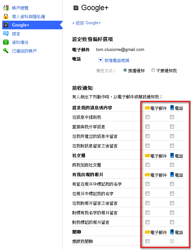The width and height of the screenshot is (191, 250).
Task: Click phone icon in 提及我的訊息或內容 header
Action: pyautogui.click(x=172, y=108)
